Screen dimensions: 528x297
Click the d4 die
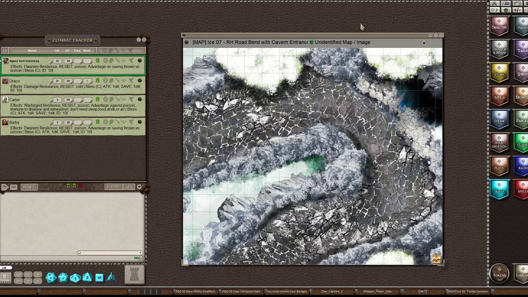click(x=111, y=277)
